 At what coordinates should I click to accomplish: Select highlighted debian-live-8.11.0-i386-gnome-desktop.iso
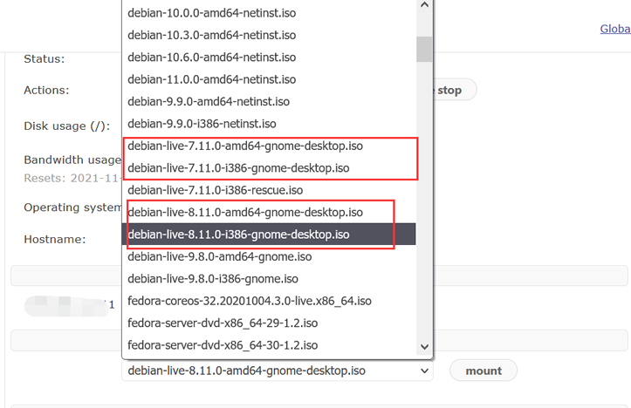click(x=269, y=234)
